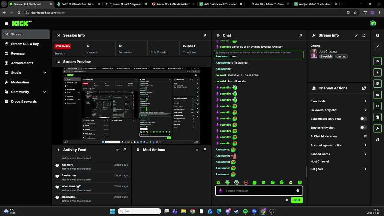Screen dimensions: 384x216
Task: Toggle the channel actions widget icon in right sidebar
Action: point(378,117)
